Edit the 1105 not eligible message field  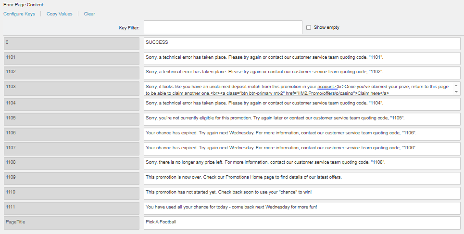click(302, 119)
